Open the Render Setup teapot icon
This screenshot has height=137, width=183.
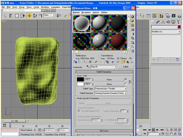168,16
